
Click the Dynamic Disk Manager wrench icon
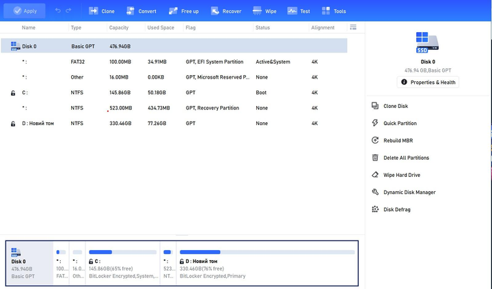click(375, 192)
